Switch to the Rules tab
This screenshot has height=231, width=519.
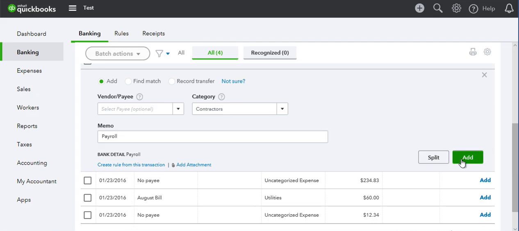click(x=121, y=33)
